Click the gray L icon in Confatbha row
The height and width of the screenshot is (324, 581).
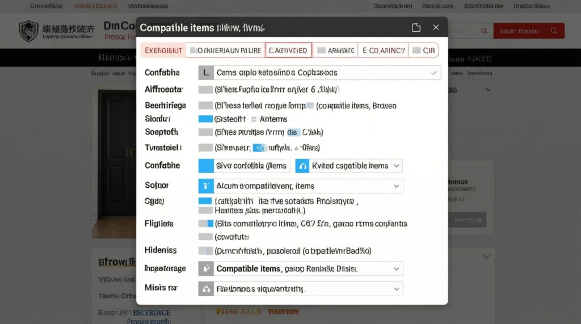(206, 73)
